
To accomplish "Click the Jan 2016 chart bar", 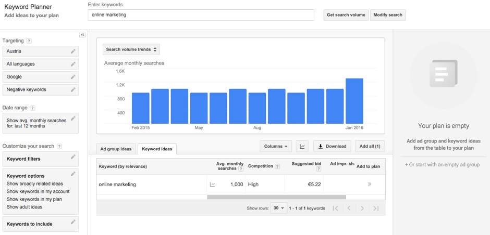I will click(354, 101).
